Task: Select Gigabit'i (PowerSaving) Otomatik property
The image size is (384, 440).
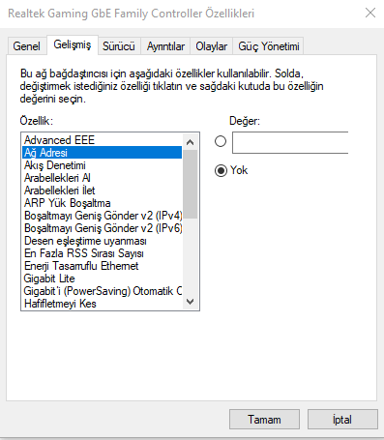Action: coord(103,291)
